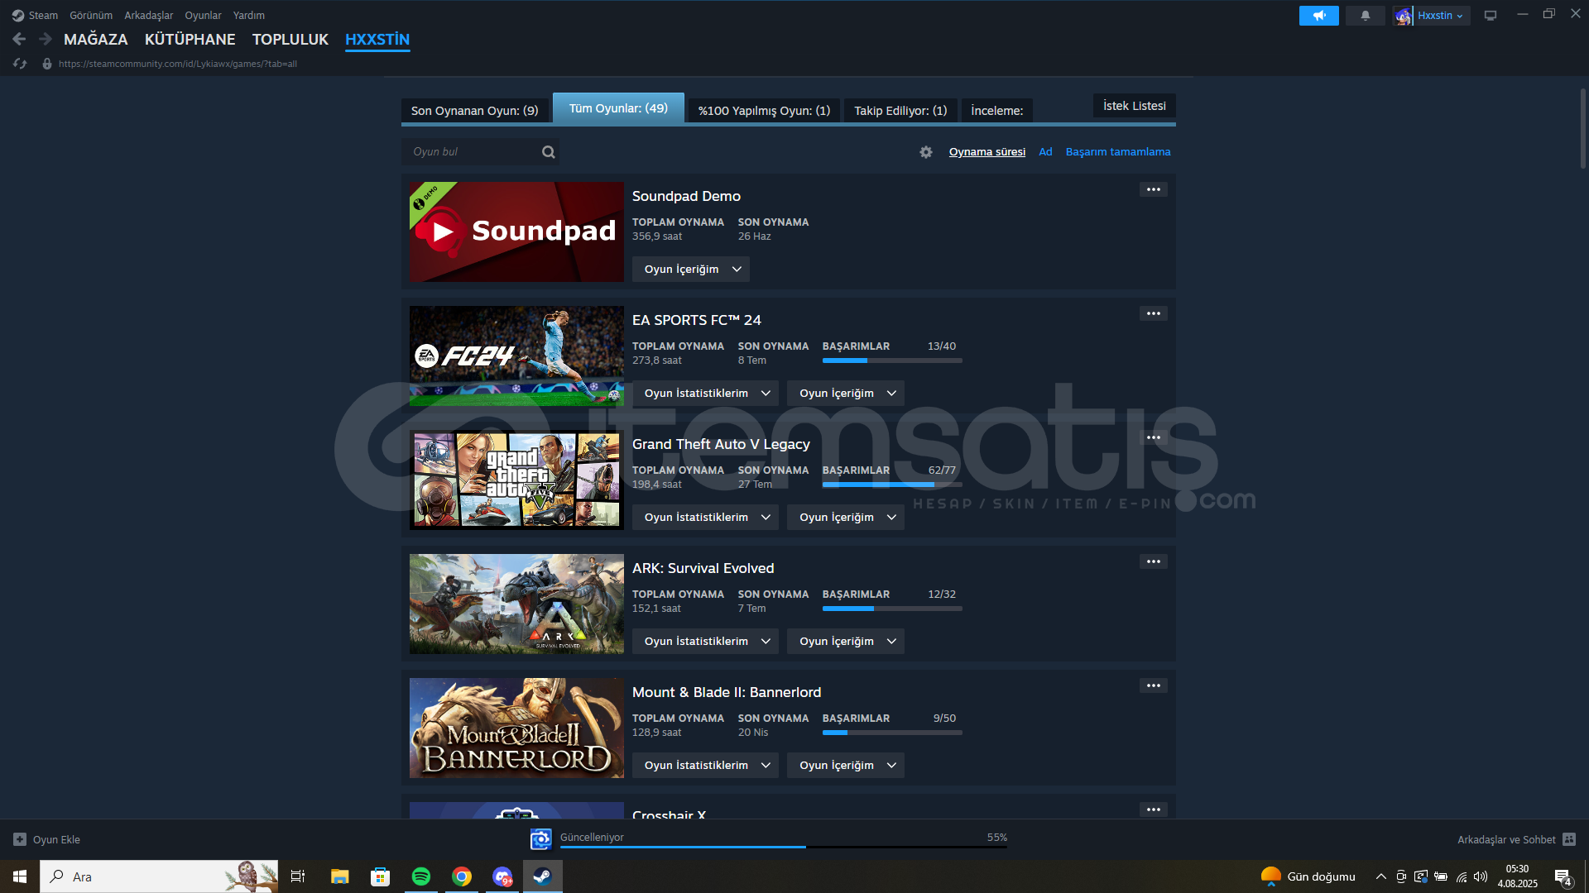Go forward with the navigation arrow
Image resolution: width=1589 pixels, height=893 pixels.
click(x=46, y=39)
